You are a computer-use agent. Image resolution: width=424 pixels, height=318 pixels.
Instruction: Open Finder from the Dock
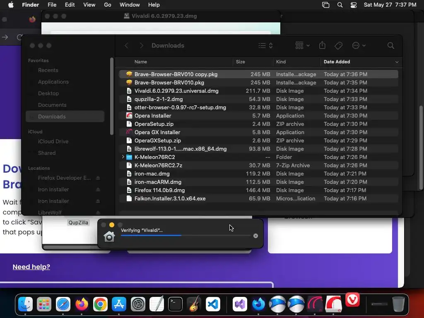[x=25, y=304]
